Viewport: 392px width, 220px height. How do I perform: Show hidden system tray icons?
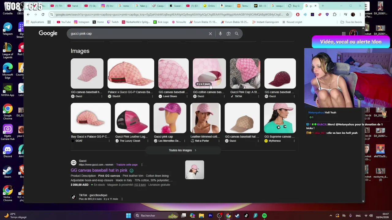pyautogui.click(x=330, y=216)
